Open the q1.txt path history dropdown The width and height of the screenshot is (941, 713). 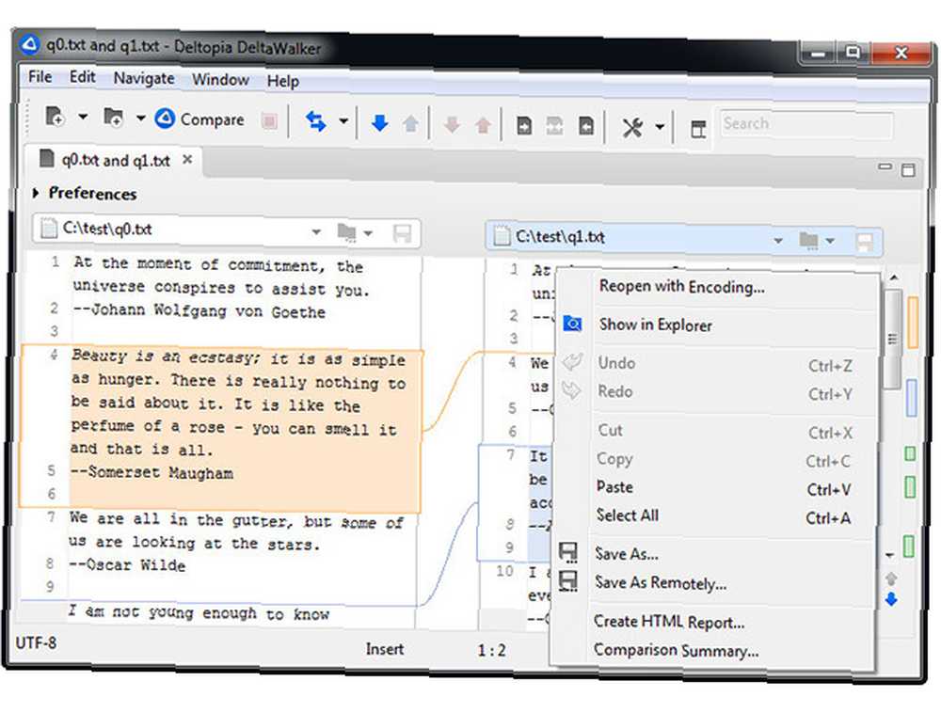778,241
